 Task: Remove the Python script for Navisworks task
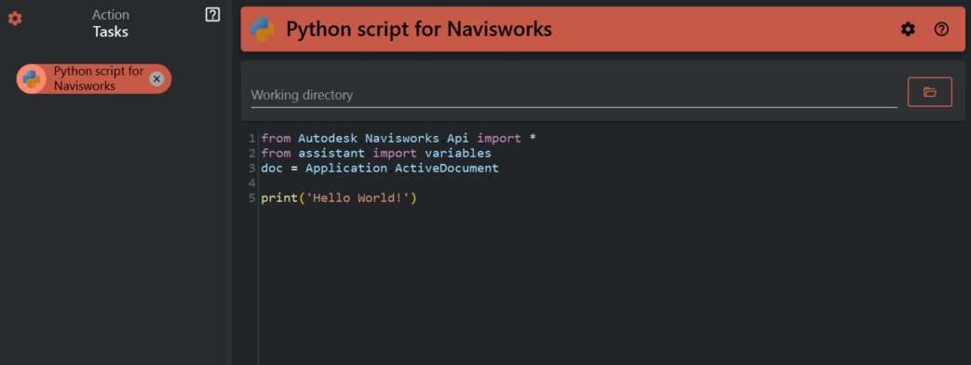[x=156, y=79]
